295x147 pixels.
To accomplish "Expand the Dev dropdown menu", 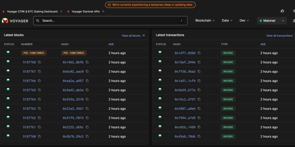I will [244, 21].
